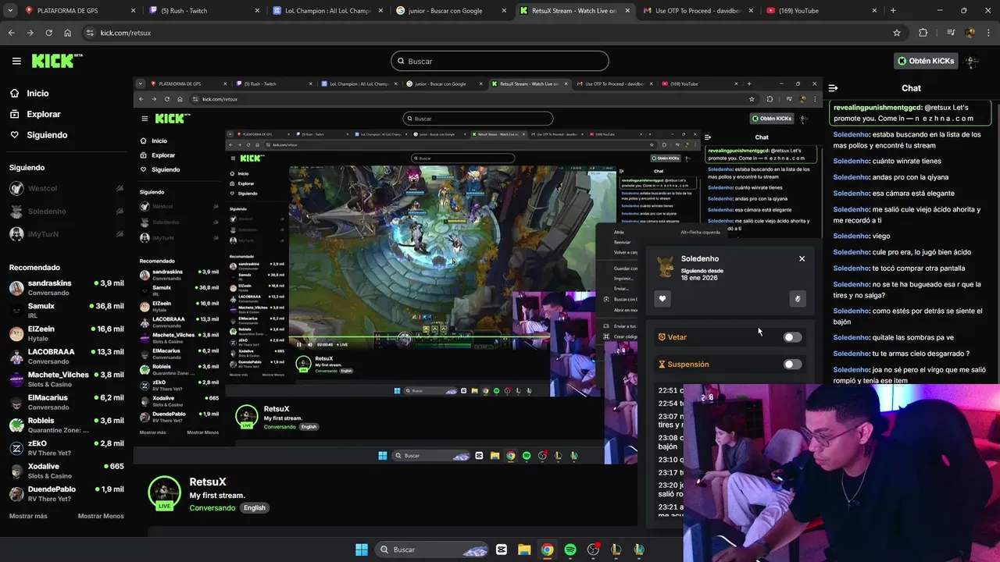
Task: Open the Chrome three-dot menu
Action: [x=988, y=33]
